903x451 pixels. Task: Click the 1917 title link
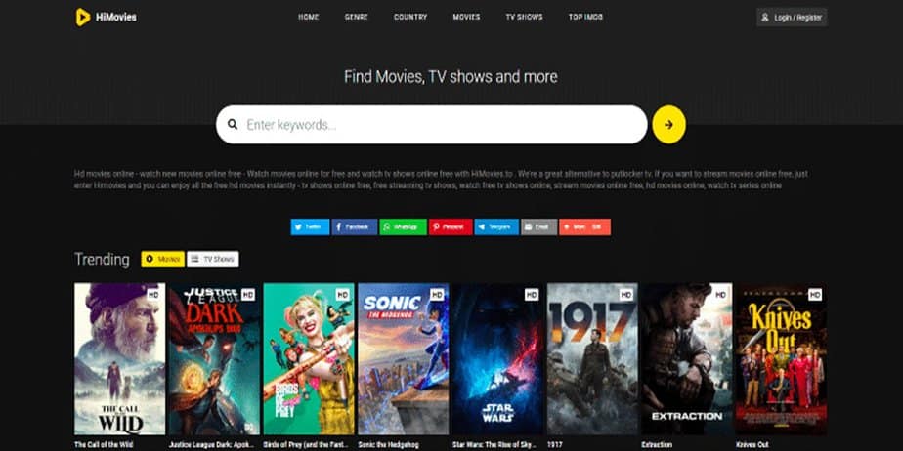point(553,445)
